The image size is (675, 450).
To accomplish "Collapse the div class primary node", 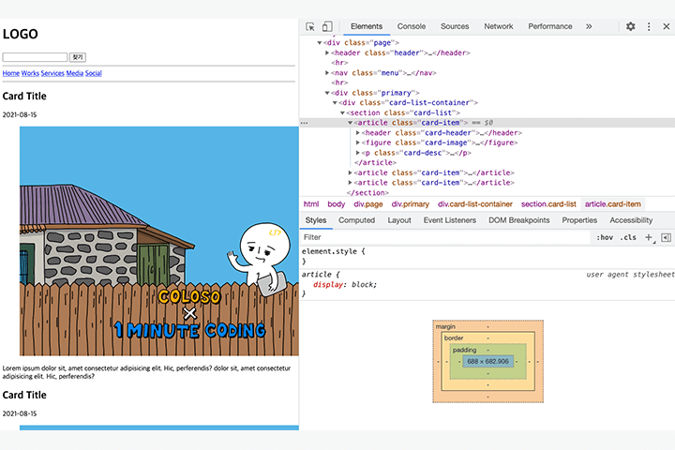I will pyautogui.click(x=327, y=93).
